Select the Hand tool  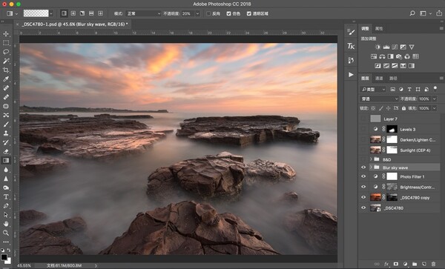(x=6, y=224)
